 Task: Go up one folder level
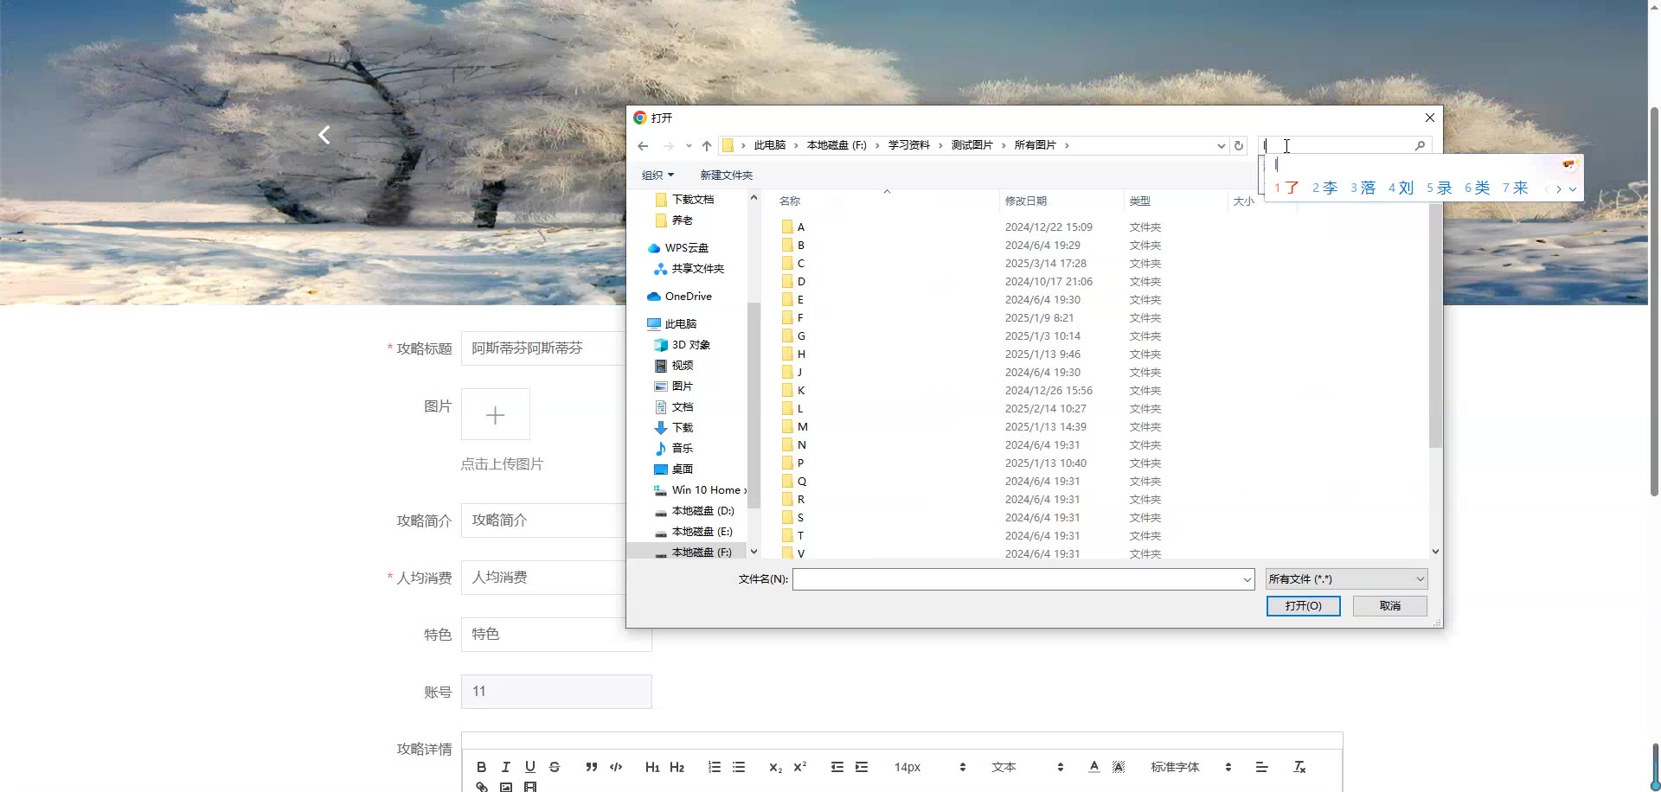click(x=707, y=146)
